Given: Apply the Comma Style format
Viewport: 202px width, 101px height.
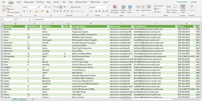Looking at the screenshot, I should (99, 11).
